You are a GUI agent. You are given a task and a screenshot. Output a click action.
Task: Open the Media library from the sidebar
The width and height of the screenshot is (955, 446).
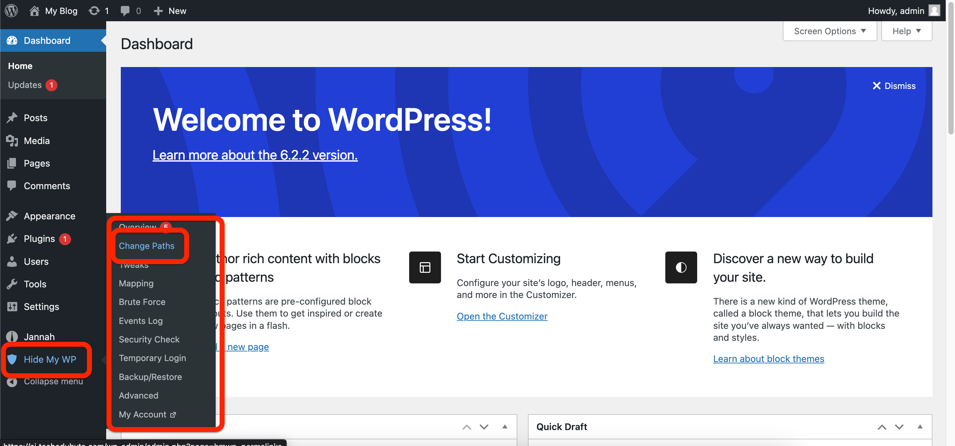[36, 140]
